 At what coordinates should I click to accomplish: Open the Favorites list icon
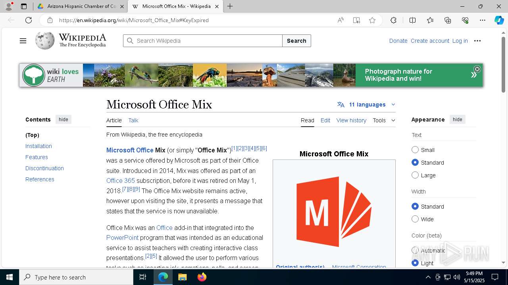[x=430, y=20]
